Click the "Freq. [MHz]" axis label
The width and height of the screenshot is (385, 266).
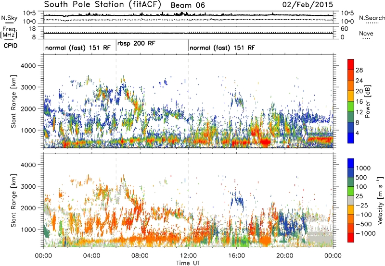click(9, 32)
